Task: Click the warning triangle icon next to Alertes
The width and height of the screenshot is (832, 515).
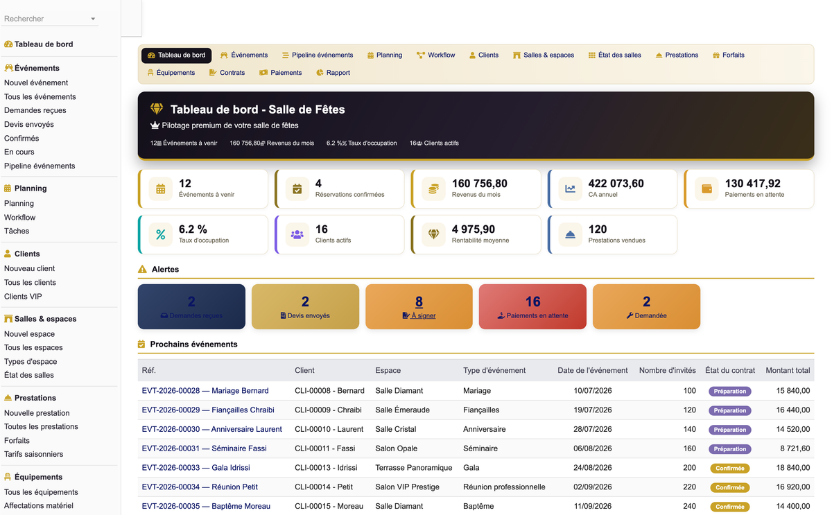Action: (x=142, y=269)
